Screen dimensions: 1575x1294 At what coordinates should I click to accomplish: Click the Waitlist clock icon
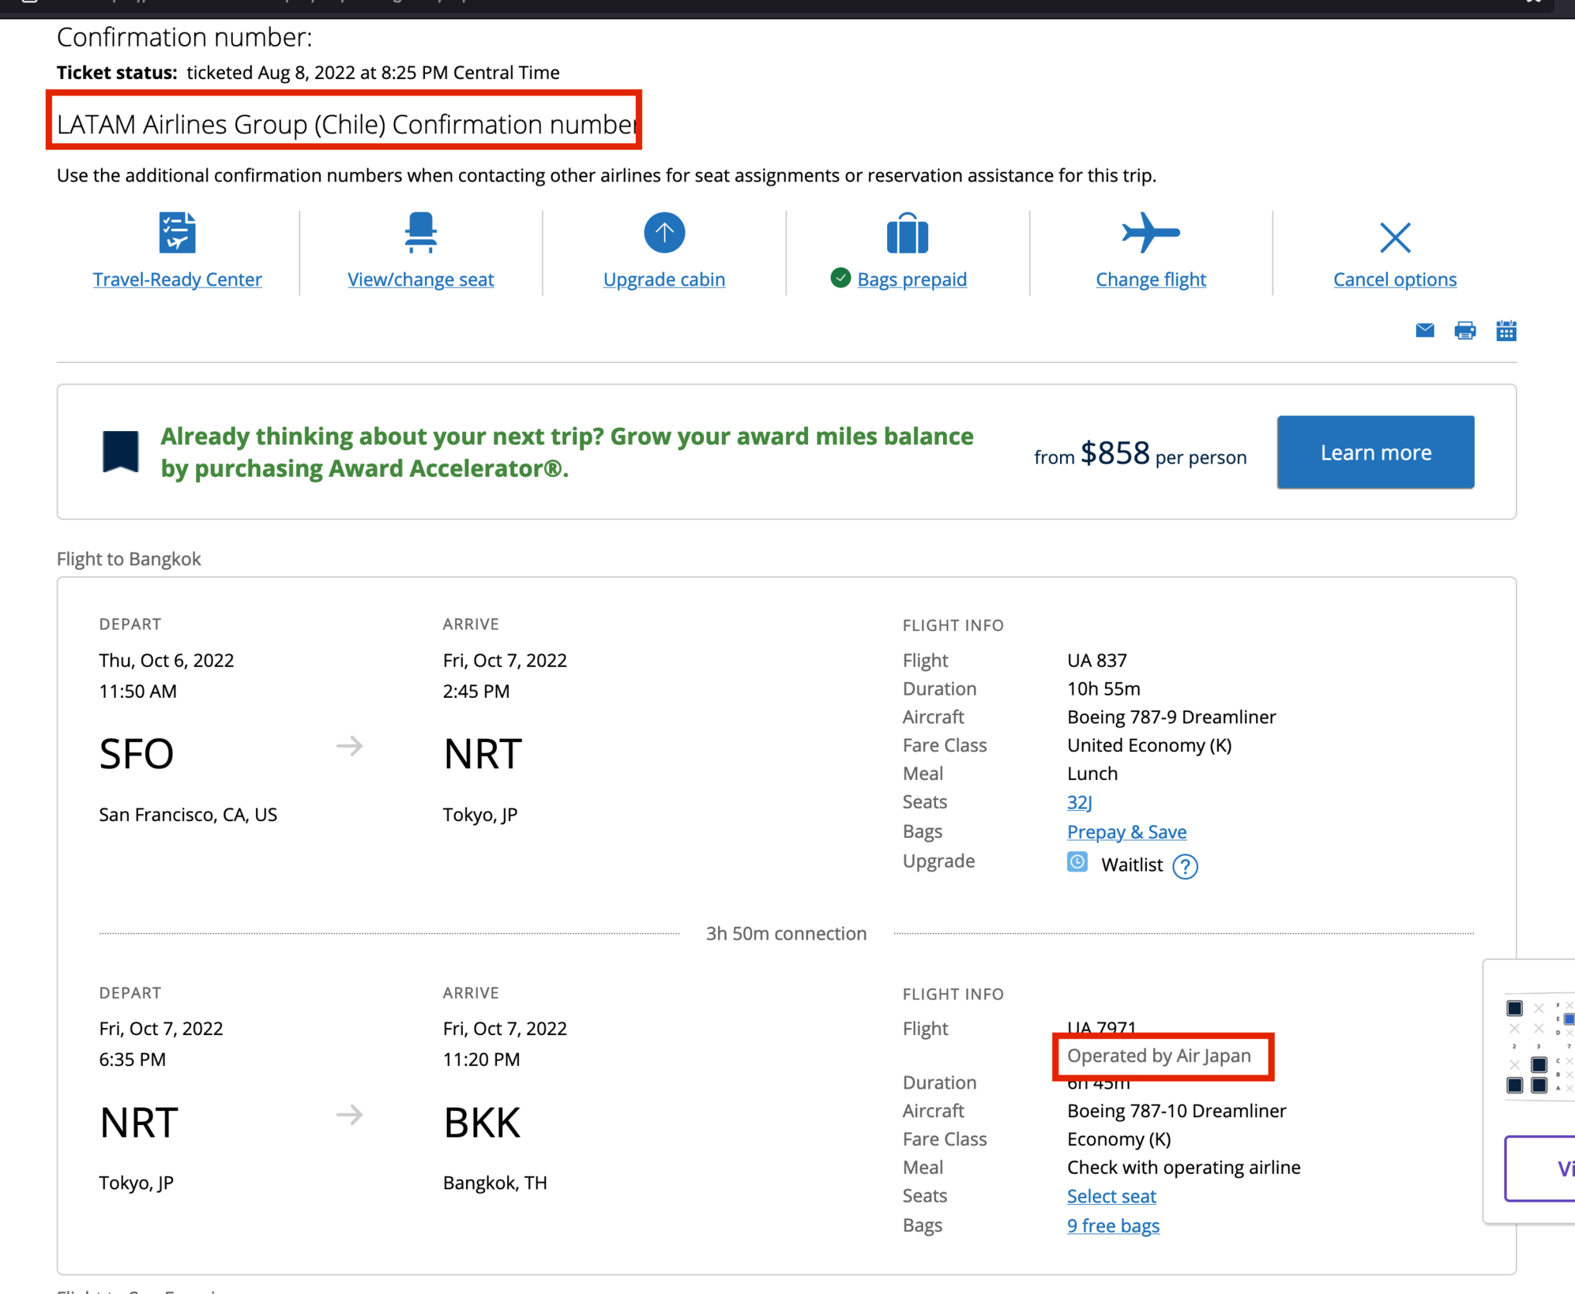(1077, 862)
